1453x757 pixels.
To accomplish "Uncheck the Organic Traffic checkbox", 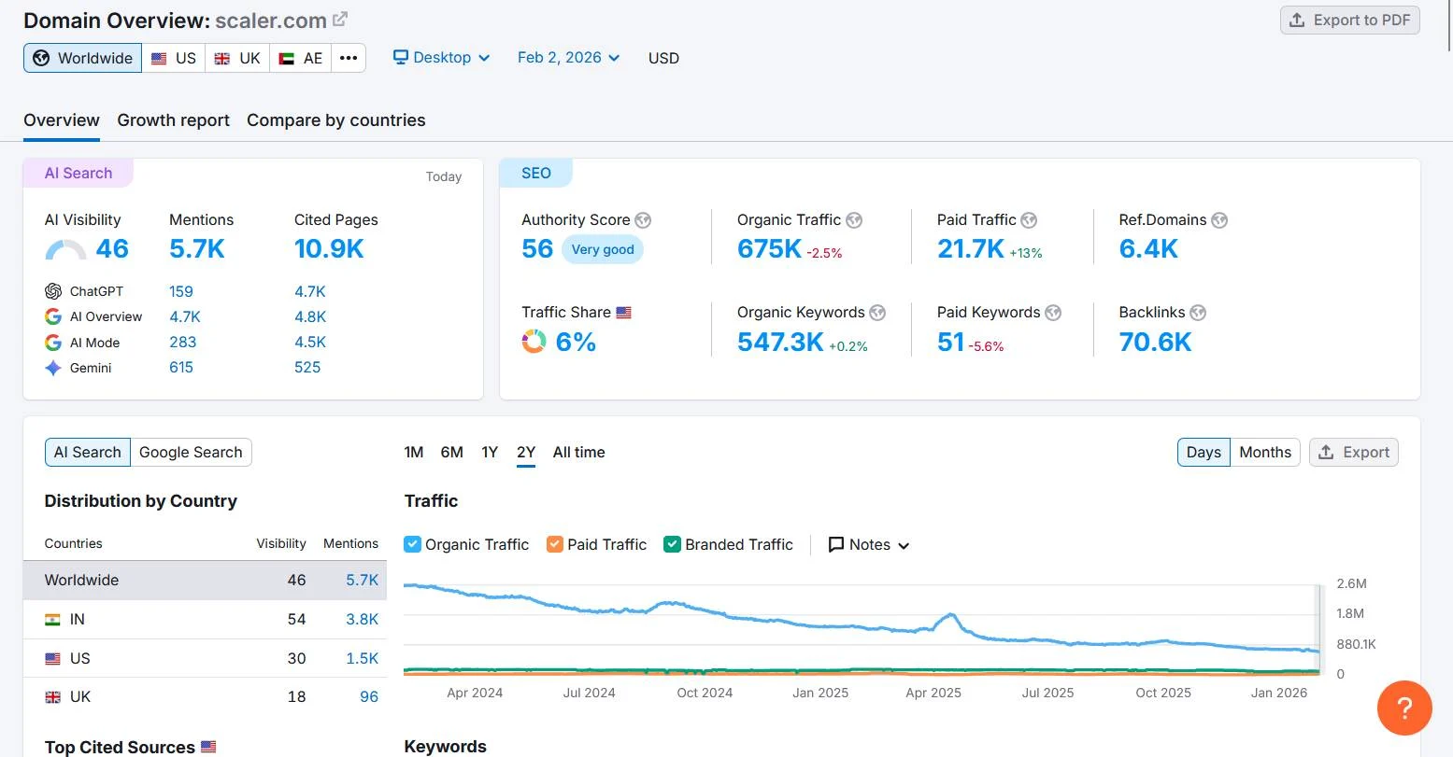I will (412, 544).
